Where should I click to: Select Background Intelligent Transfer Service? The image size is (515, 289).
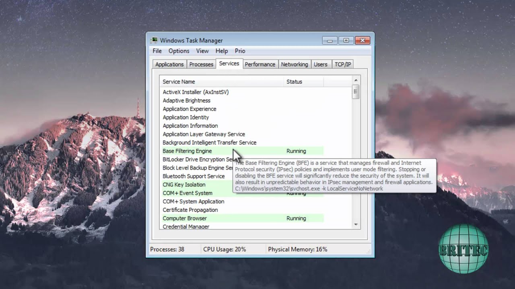[209, 142]
